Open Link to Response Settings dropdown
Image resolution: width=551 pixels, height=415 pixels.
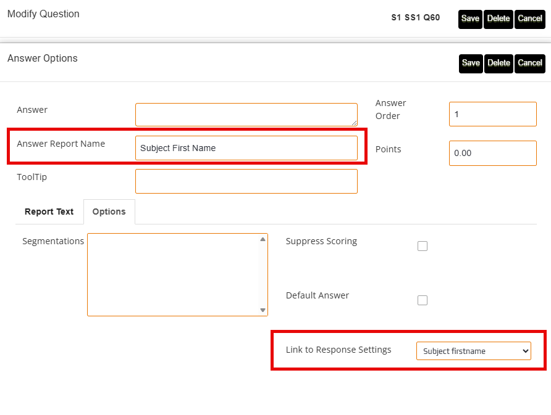[473, 351]
